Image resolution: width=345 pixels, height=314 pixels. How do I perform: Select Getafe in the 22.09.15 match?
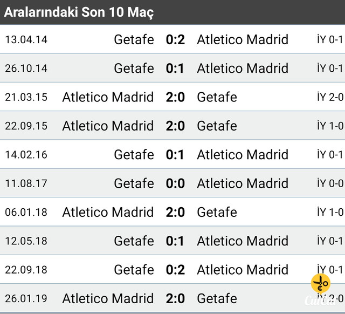217,126
